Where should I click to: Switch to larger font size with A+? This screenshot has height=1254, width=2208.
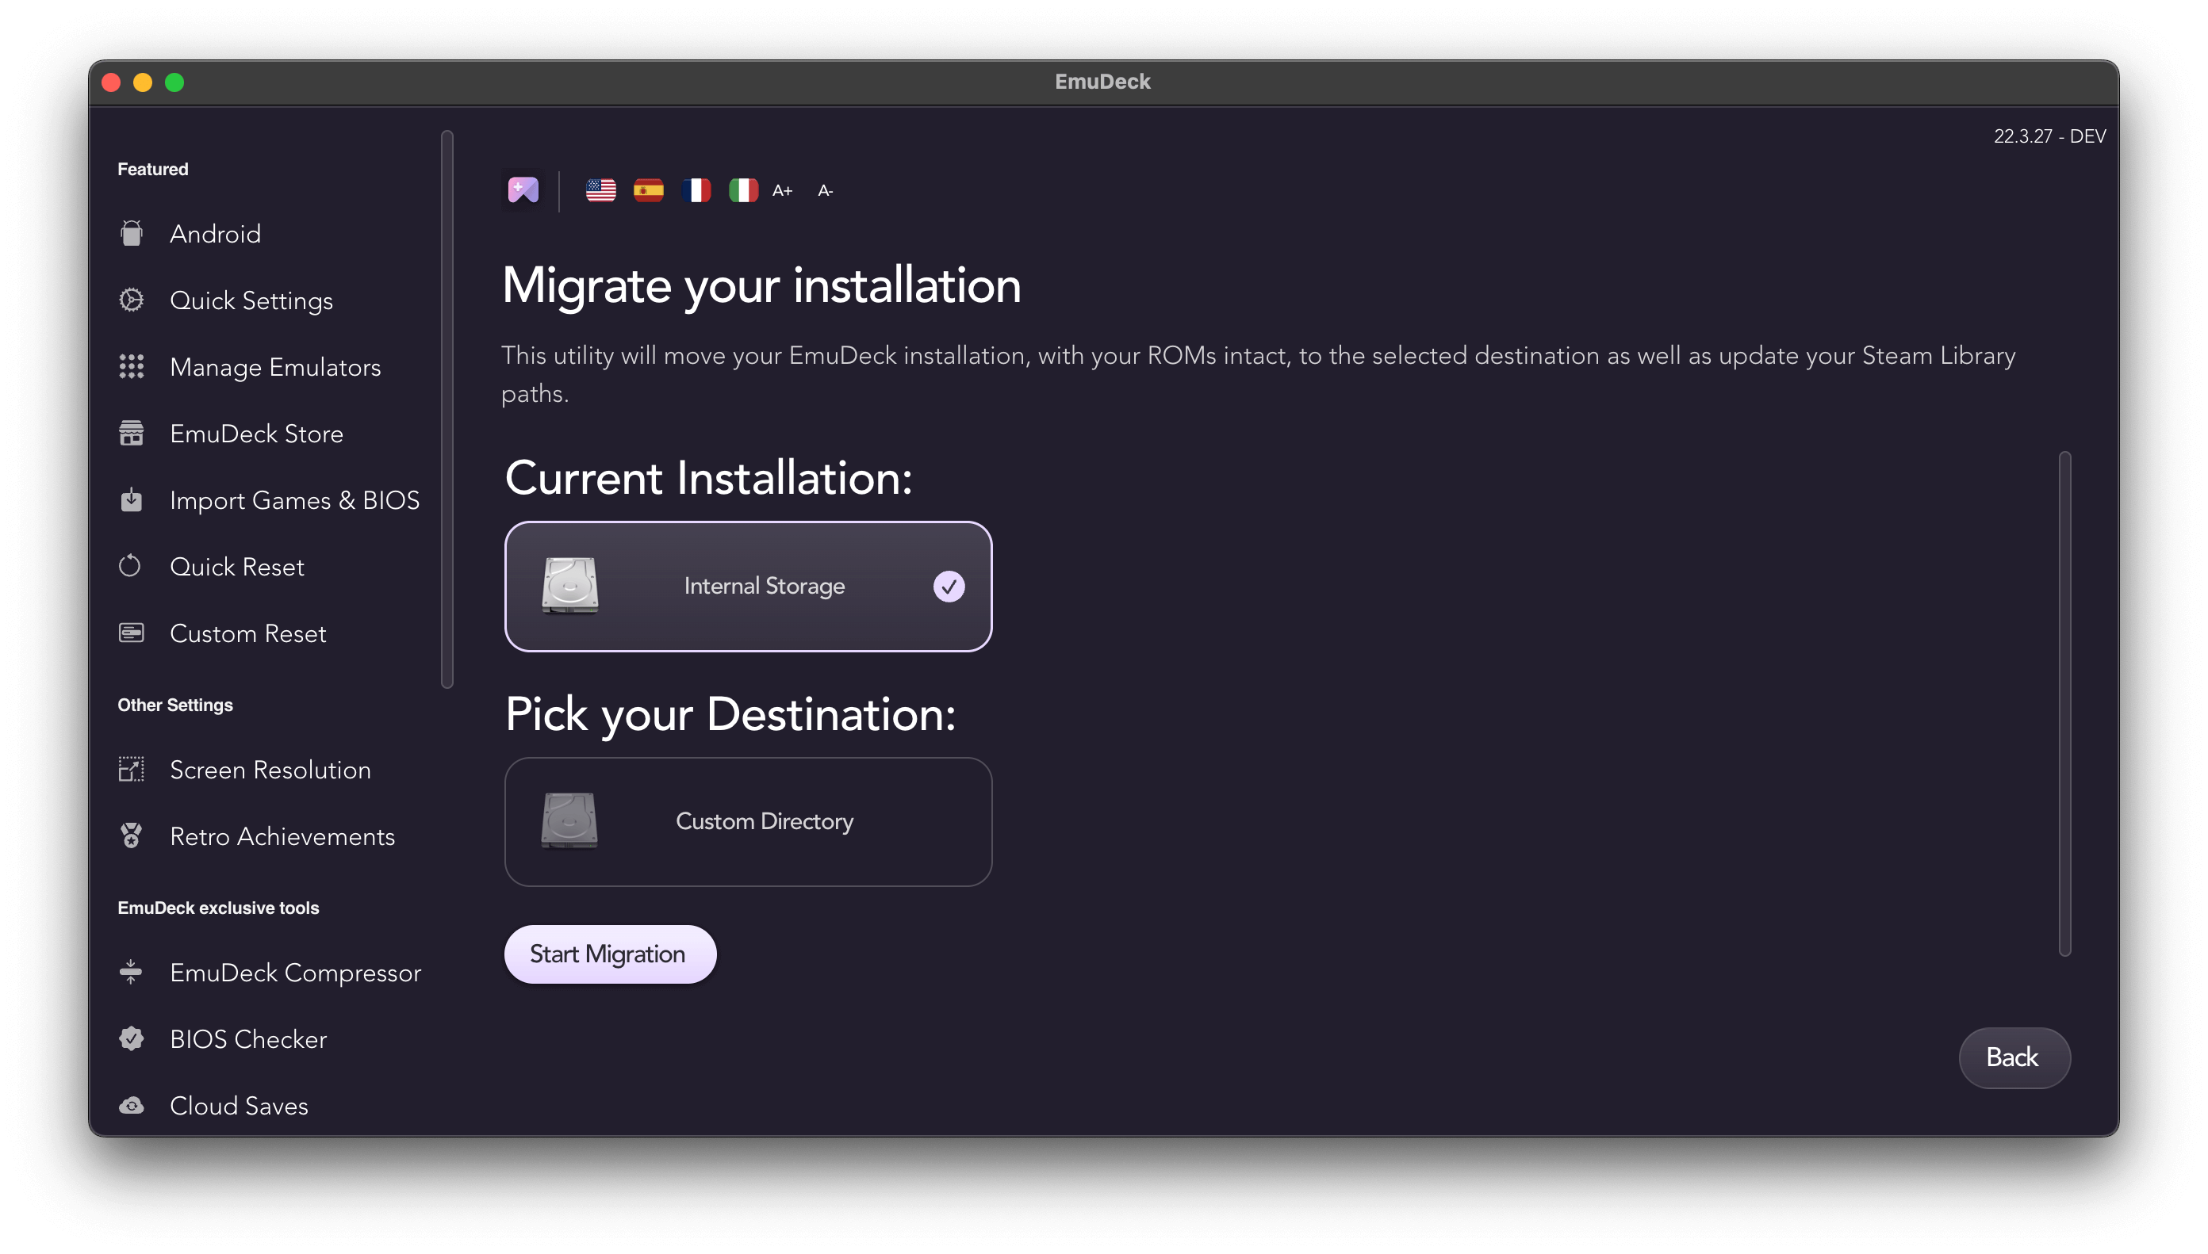tap(783, 188)
